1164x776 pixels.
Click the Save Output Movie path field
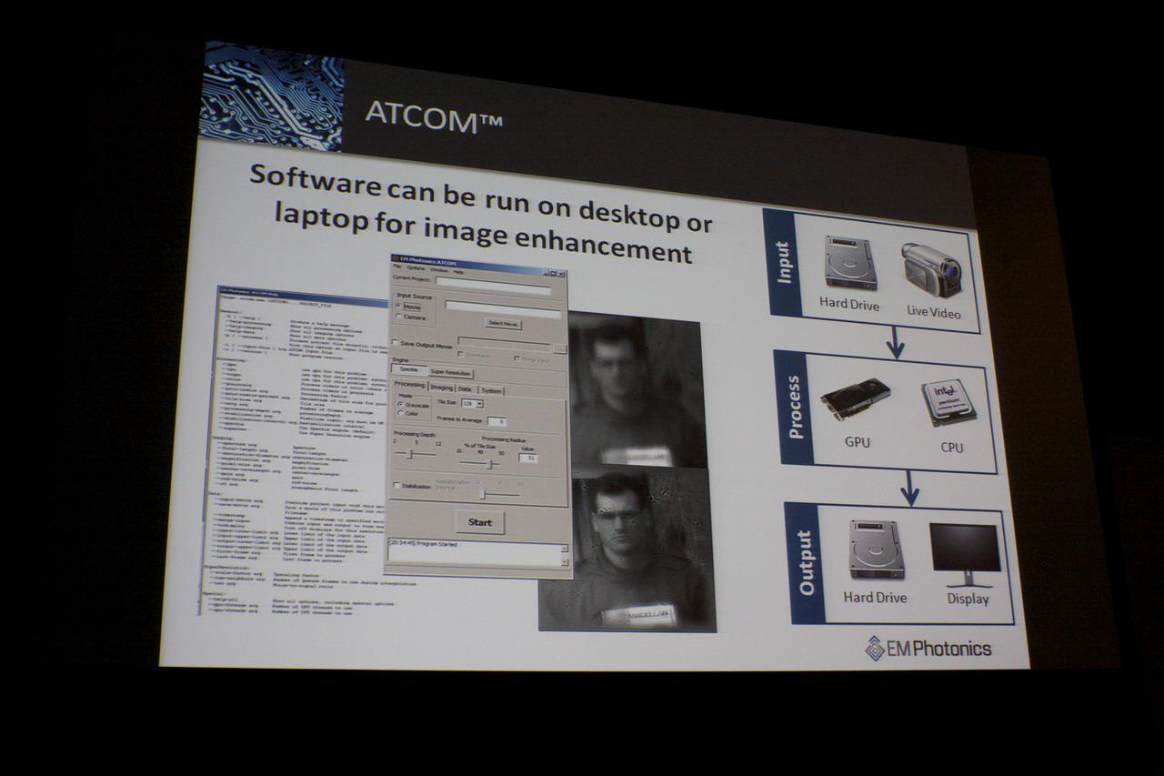coord(505,345)
